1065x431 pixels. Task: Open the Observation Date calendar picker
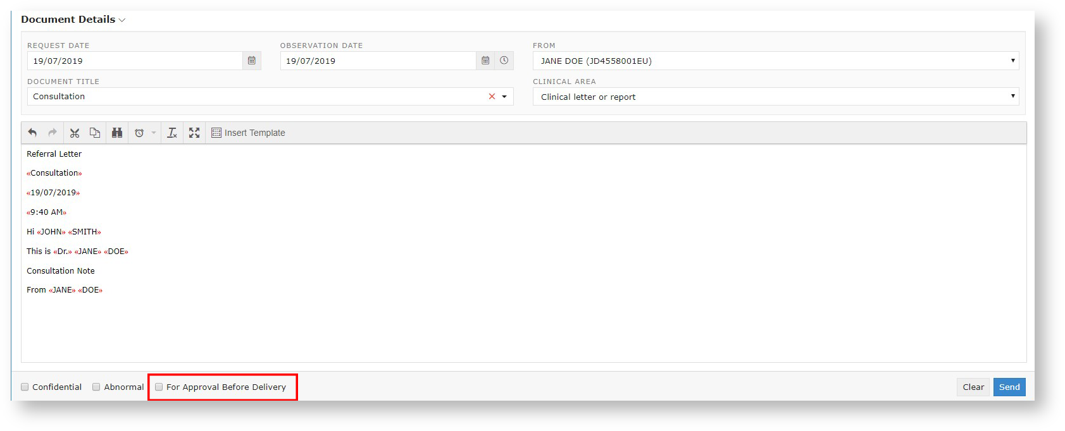tap(485, 61)
